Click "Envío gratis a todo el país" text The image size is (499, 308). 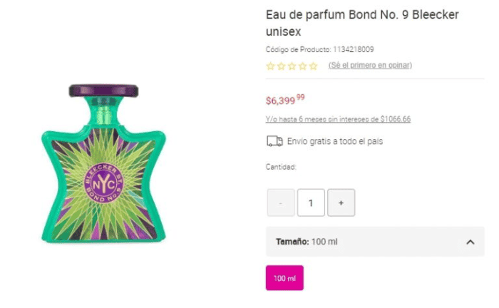click(x=335, y=141)
